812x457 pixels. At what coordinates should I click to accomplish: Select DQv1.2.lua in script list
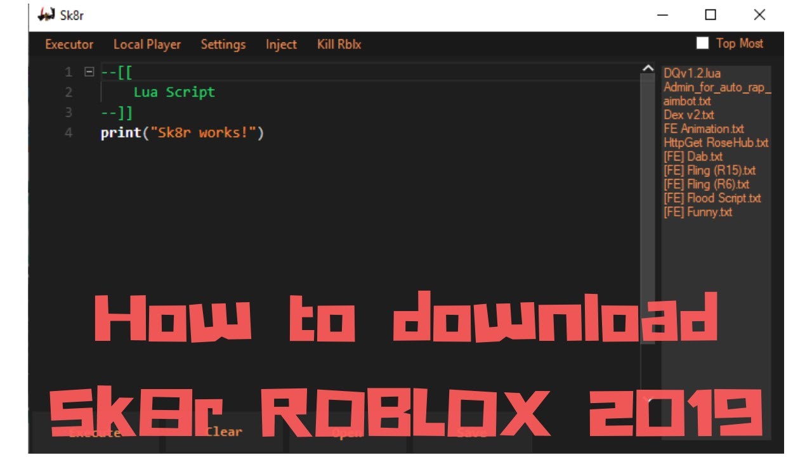point(692,73)
